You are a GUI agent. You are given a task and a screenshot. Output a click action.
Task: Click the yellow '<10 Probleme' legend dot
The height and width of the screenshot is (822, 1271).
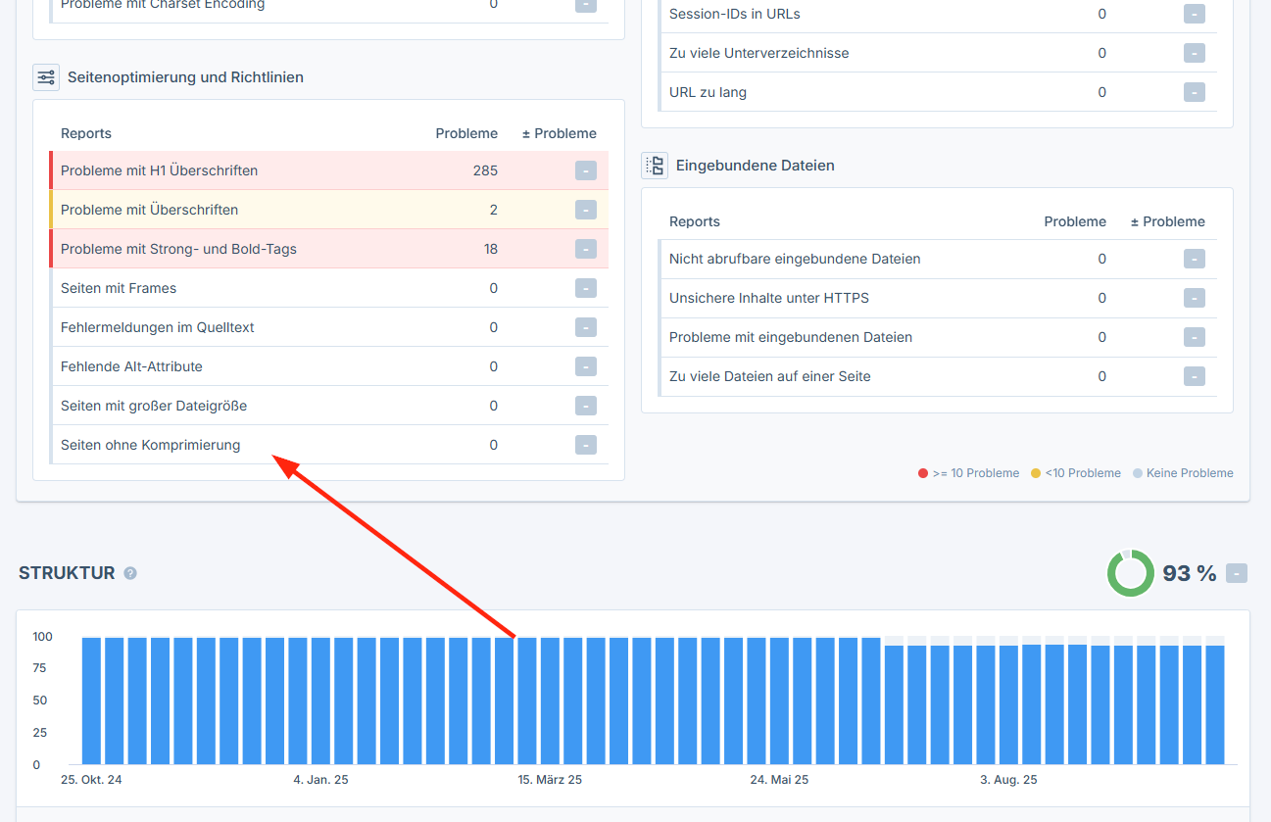1036,473
